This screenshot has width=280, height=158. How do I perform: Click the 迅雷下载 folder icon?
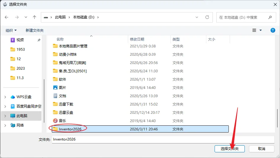[55, 104]
